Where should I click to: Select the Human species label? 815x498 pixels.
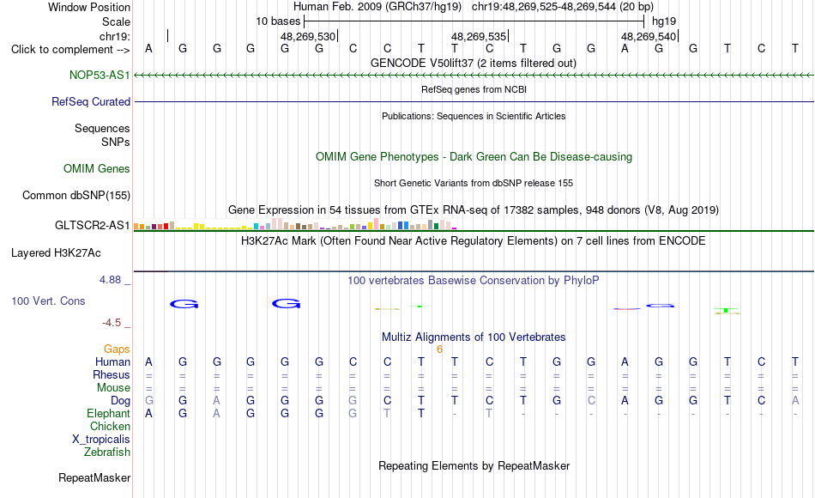tap(112, 362)
